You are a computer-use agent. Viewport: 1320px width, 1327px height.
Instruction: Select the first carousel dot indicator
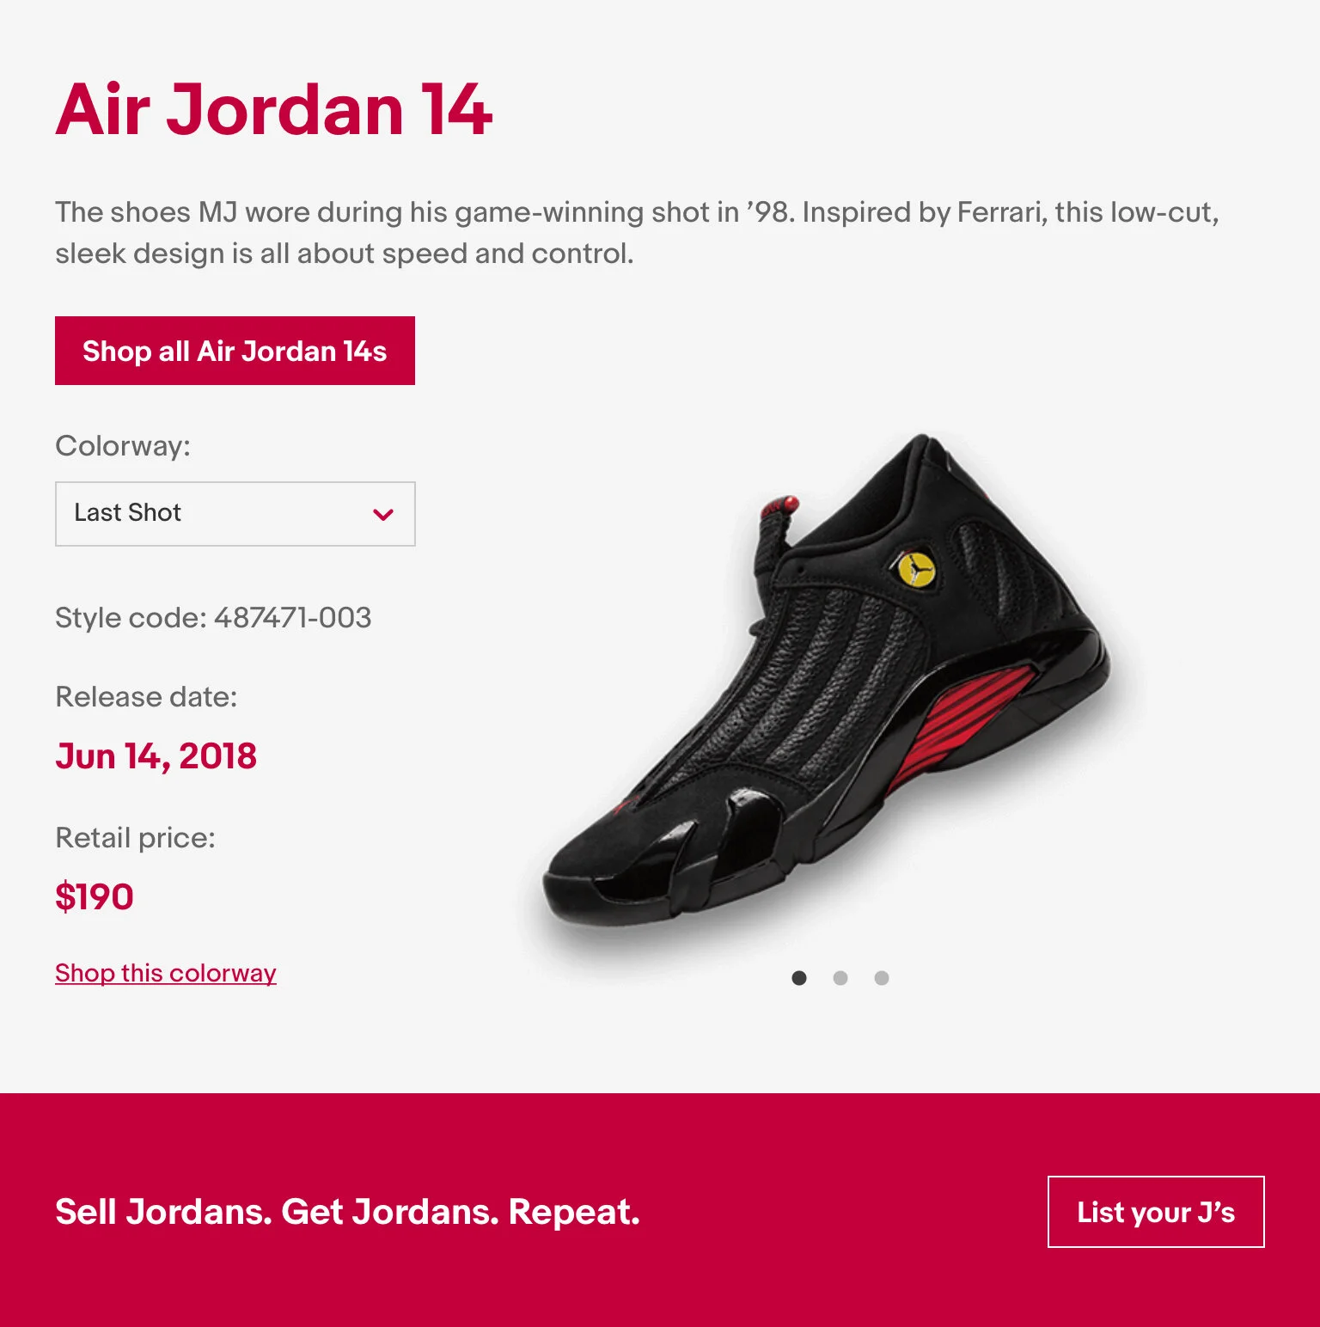799,978
